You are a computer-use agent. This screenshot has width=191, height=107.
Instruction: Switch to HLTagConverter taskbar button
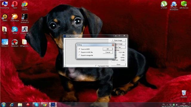click(53, 105)
